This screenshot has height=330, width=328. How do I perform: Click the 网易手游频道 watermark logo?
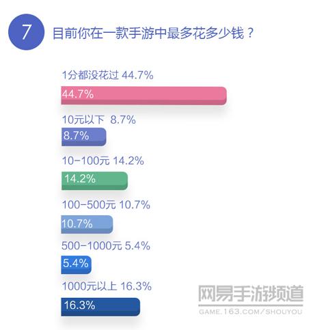[251, 294]
